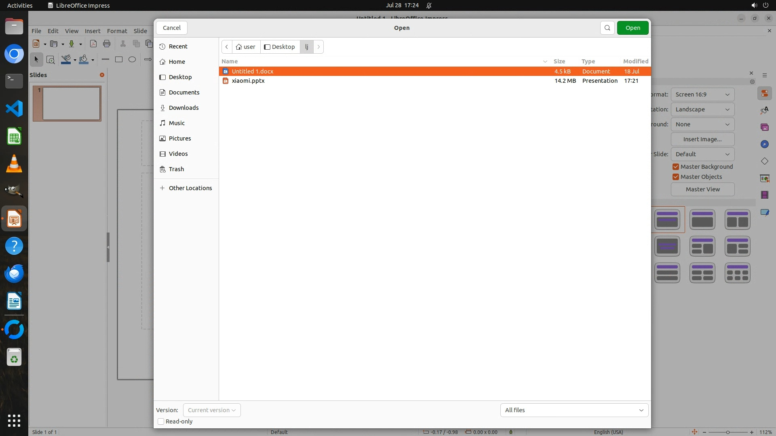Image resolution: width=776 pixels, height=436 pixels.
Task: Open the Insert menu
Action: pos(92,31)
